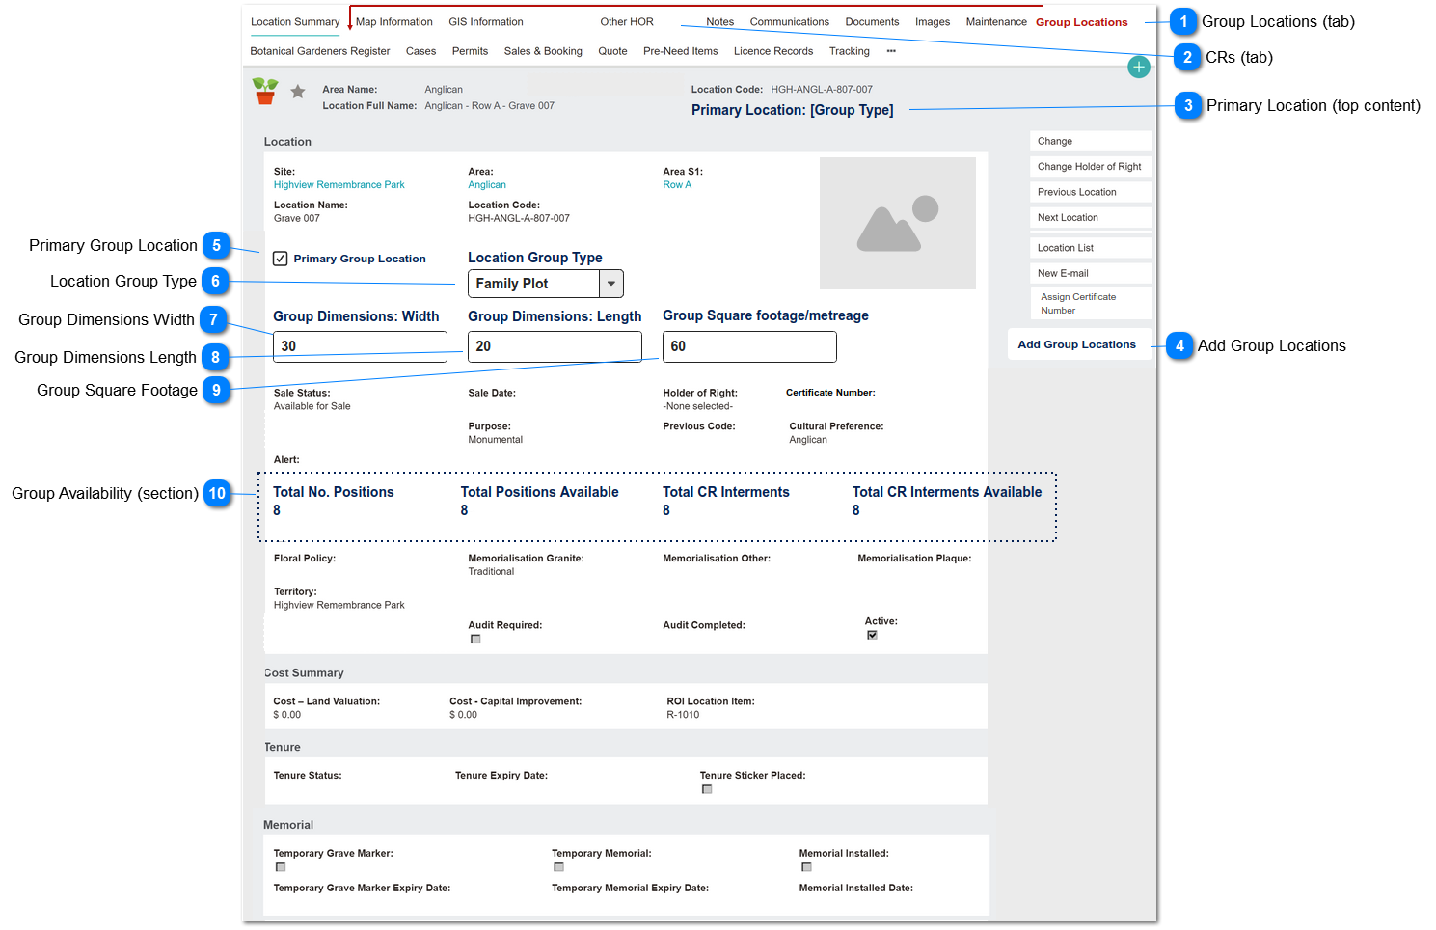This screenshot has height=930, width=1436.
Task: Open the Documents tab
Action: pos(872,22)
